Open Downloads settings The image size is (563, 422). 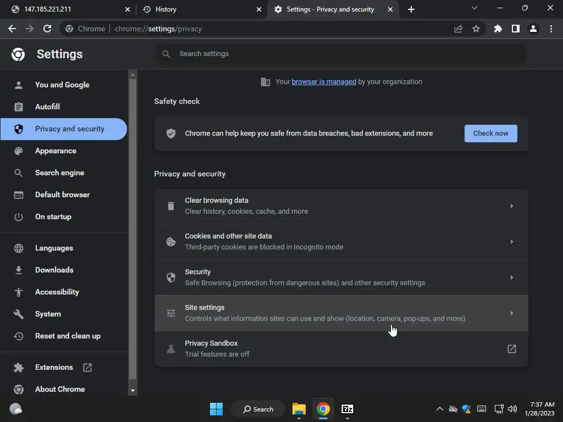64,270
